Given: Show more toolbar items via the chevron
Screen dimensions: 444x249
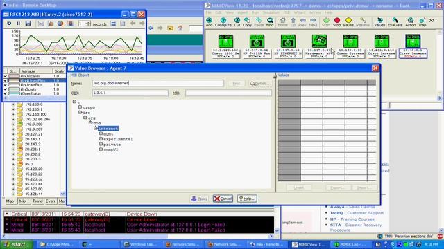Looking at the screenshot, I should (x=432, y=20).
